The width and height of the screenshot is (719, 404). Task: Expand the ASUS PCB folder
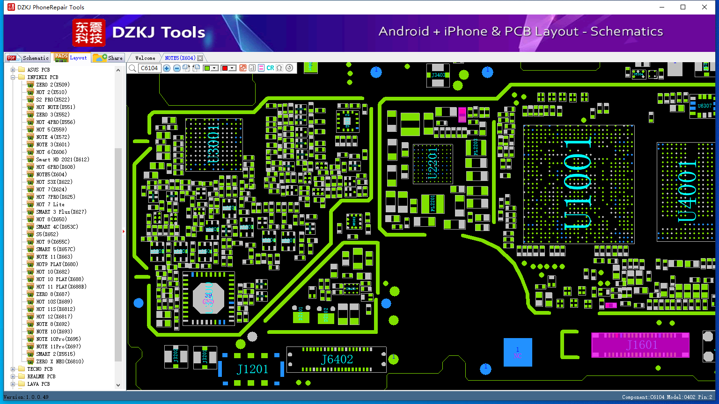(x=13, y=70)
